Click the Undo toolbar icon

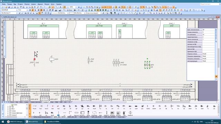(x=41, y=7)
